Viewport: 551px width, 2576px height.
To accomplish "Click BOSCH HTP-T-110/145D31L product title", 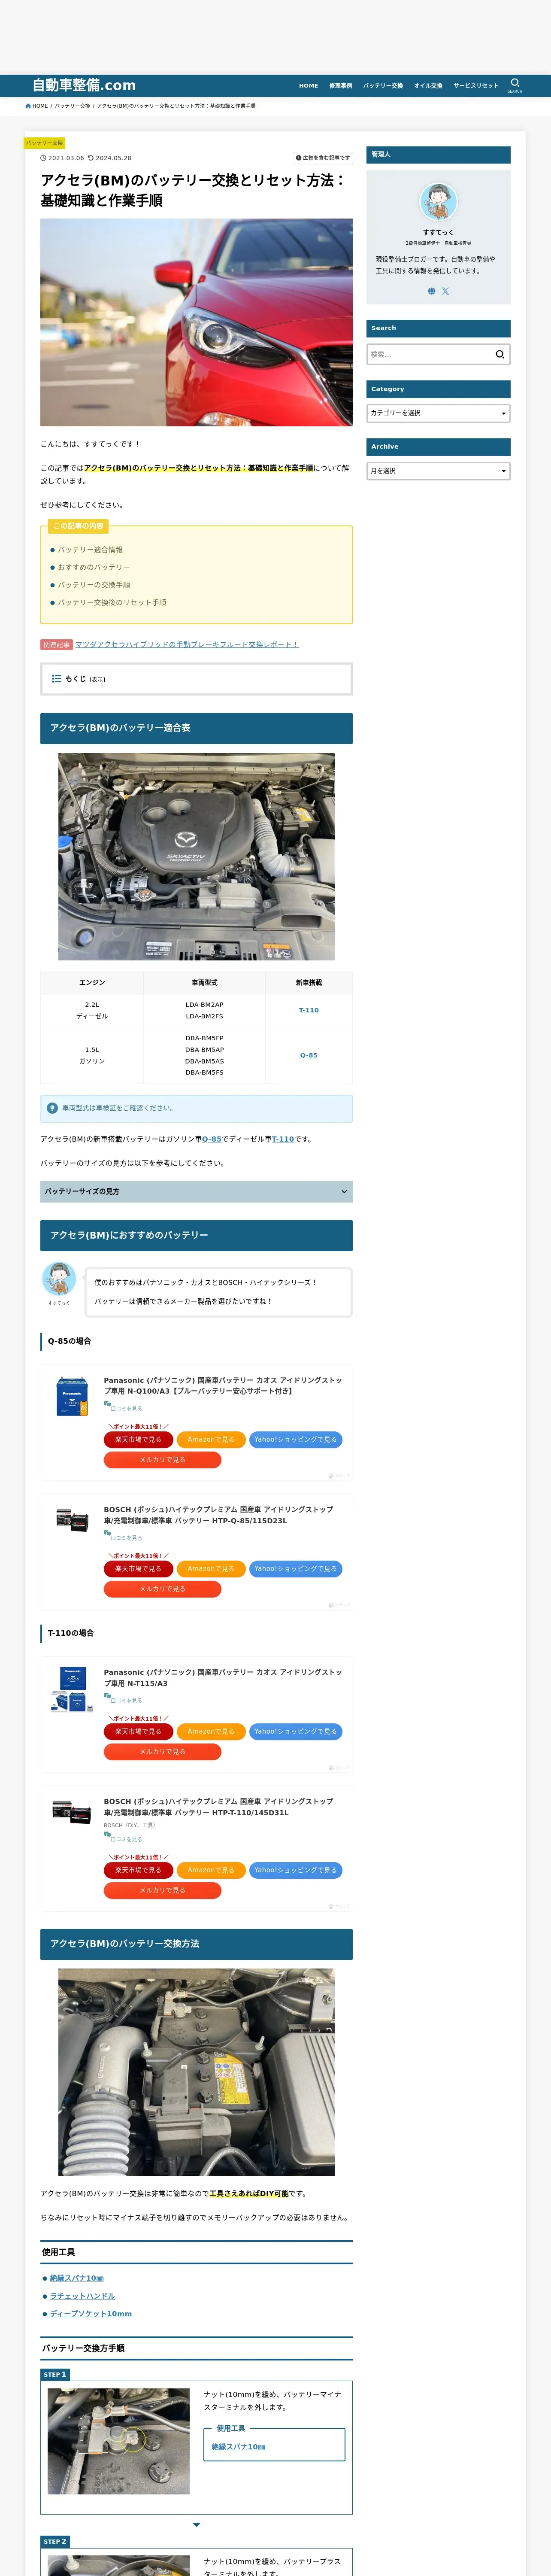I will 219,1807.
